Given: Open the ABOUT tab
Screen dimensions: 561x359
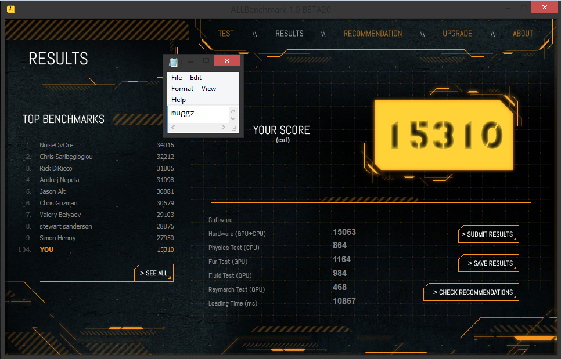Looking at the screenshot, I should point(523,34).
